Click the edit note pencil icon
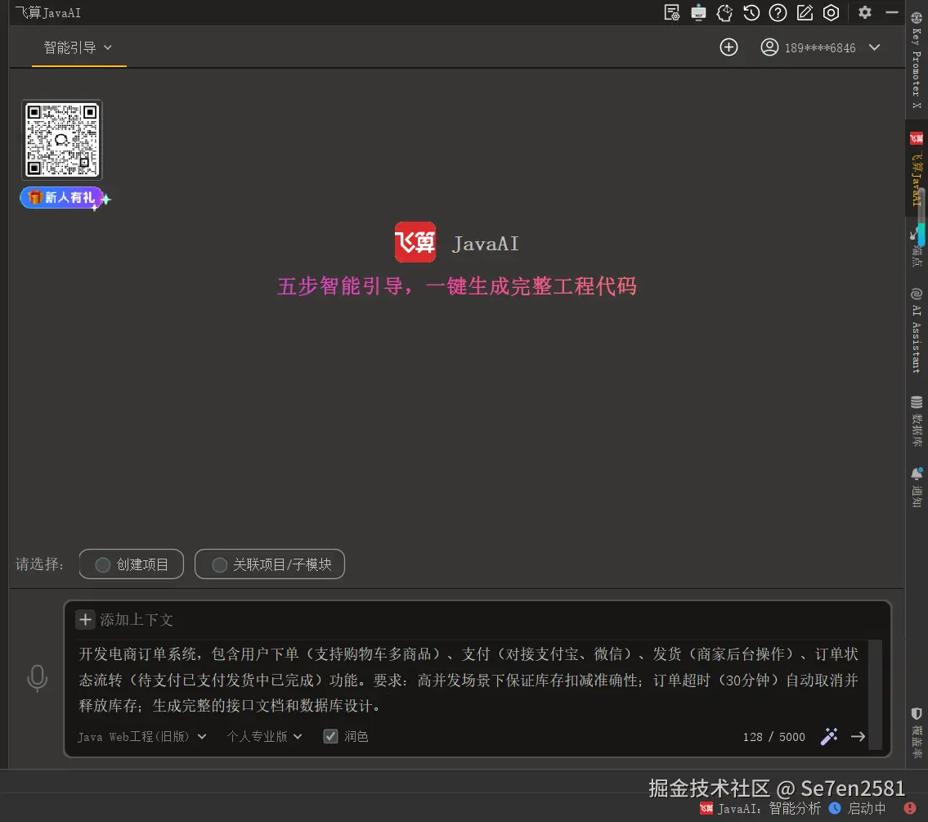The height and width of the screenshot is (822, 928). (805, 12)
